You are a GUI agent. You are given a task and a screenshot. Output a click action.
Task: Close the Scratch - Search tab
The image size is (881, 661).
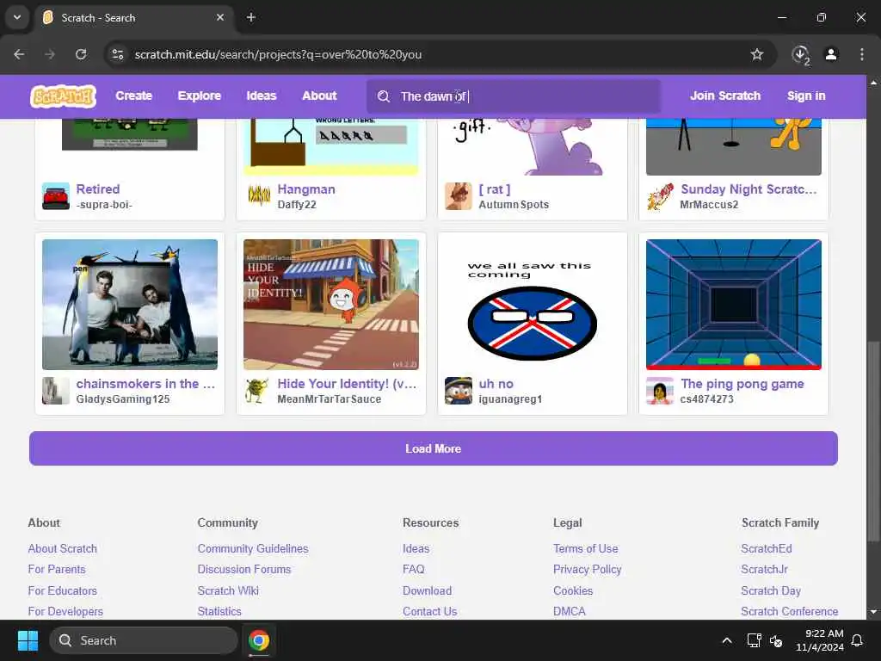pos(220,17)
